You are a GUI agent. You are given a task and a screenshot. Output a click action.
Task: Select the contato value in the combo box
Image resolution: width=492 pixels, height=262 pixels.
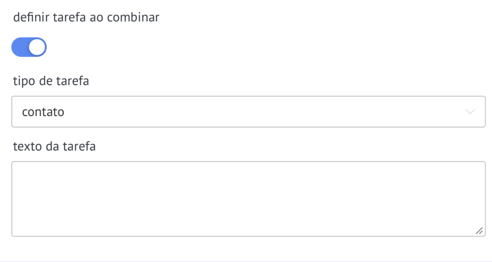point(43,112)
